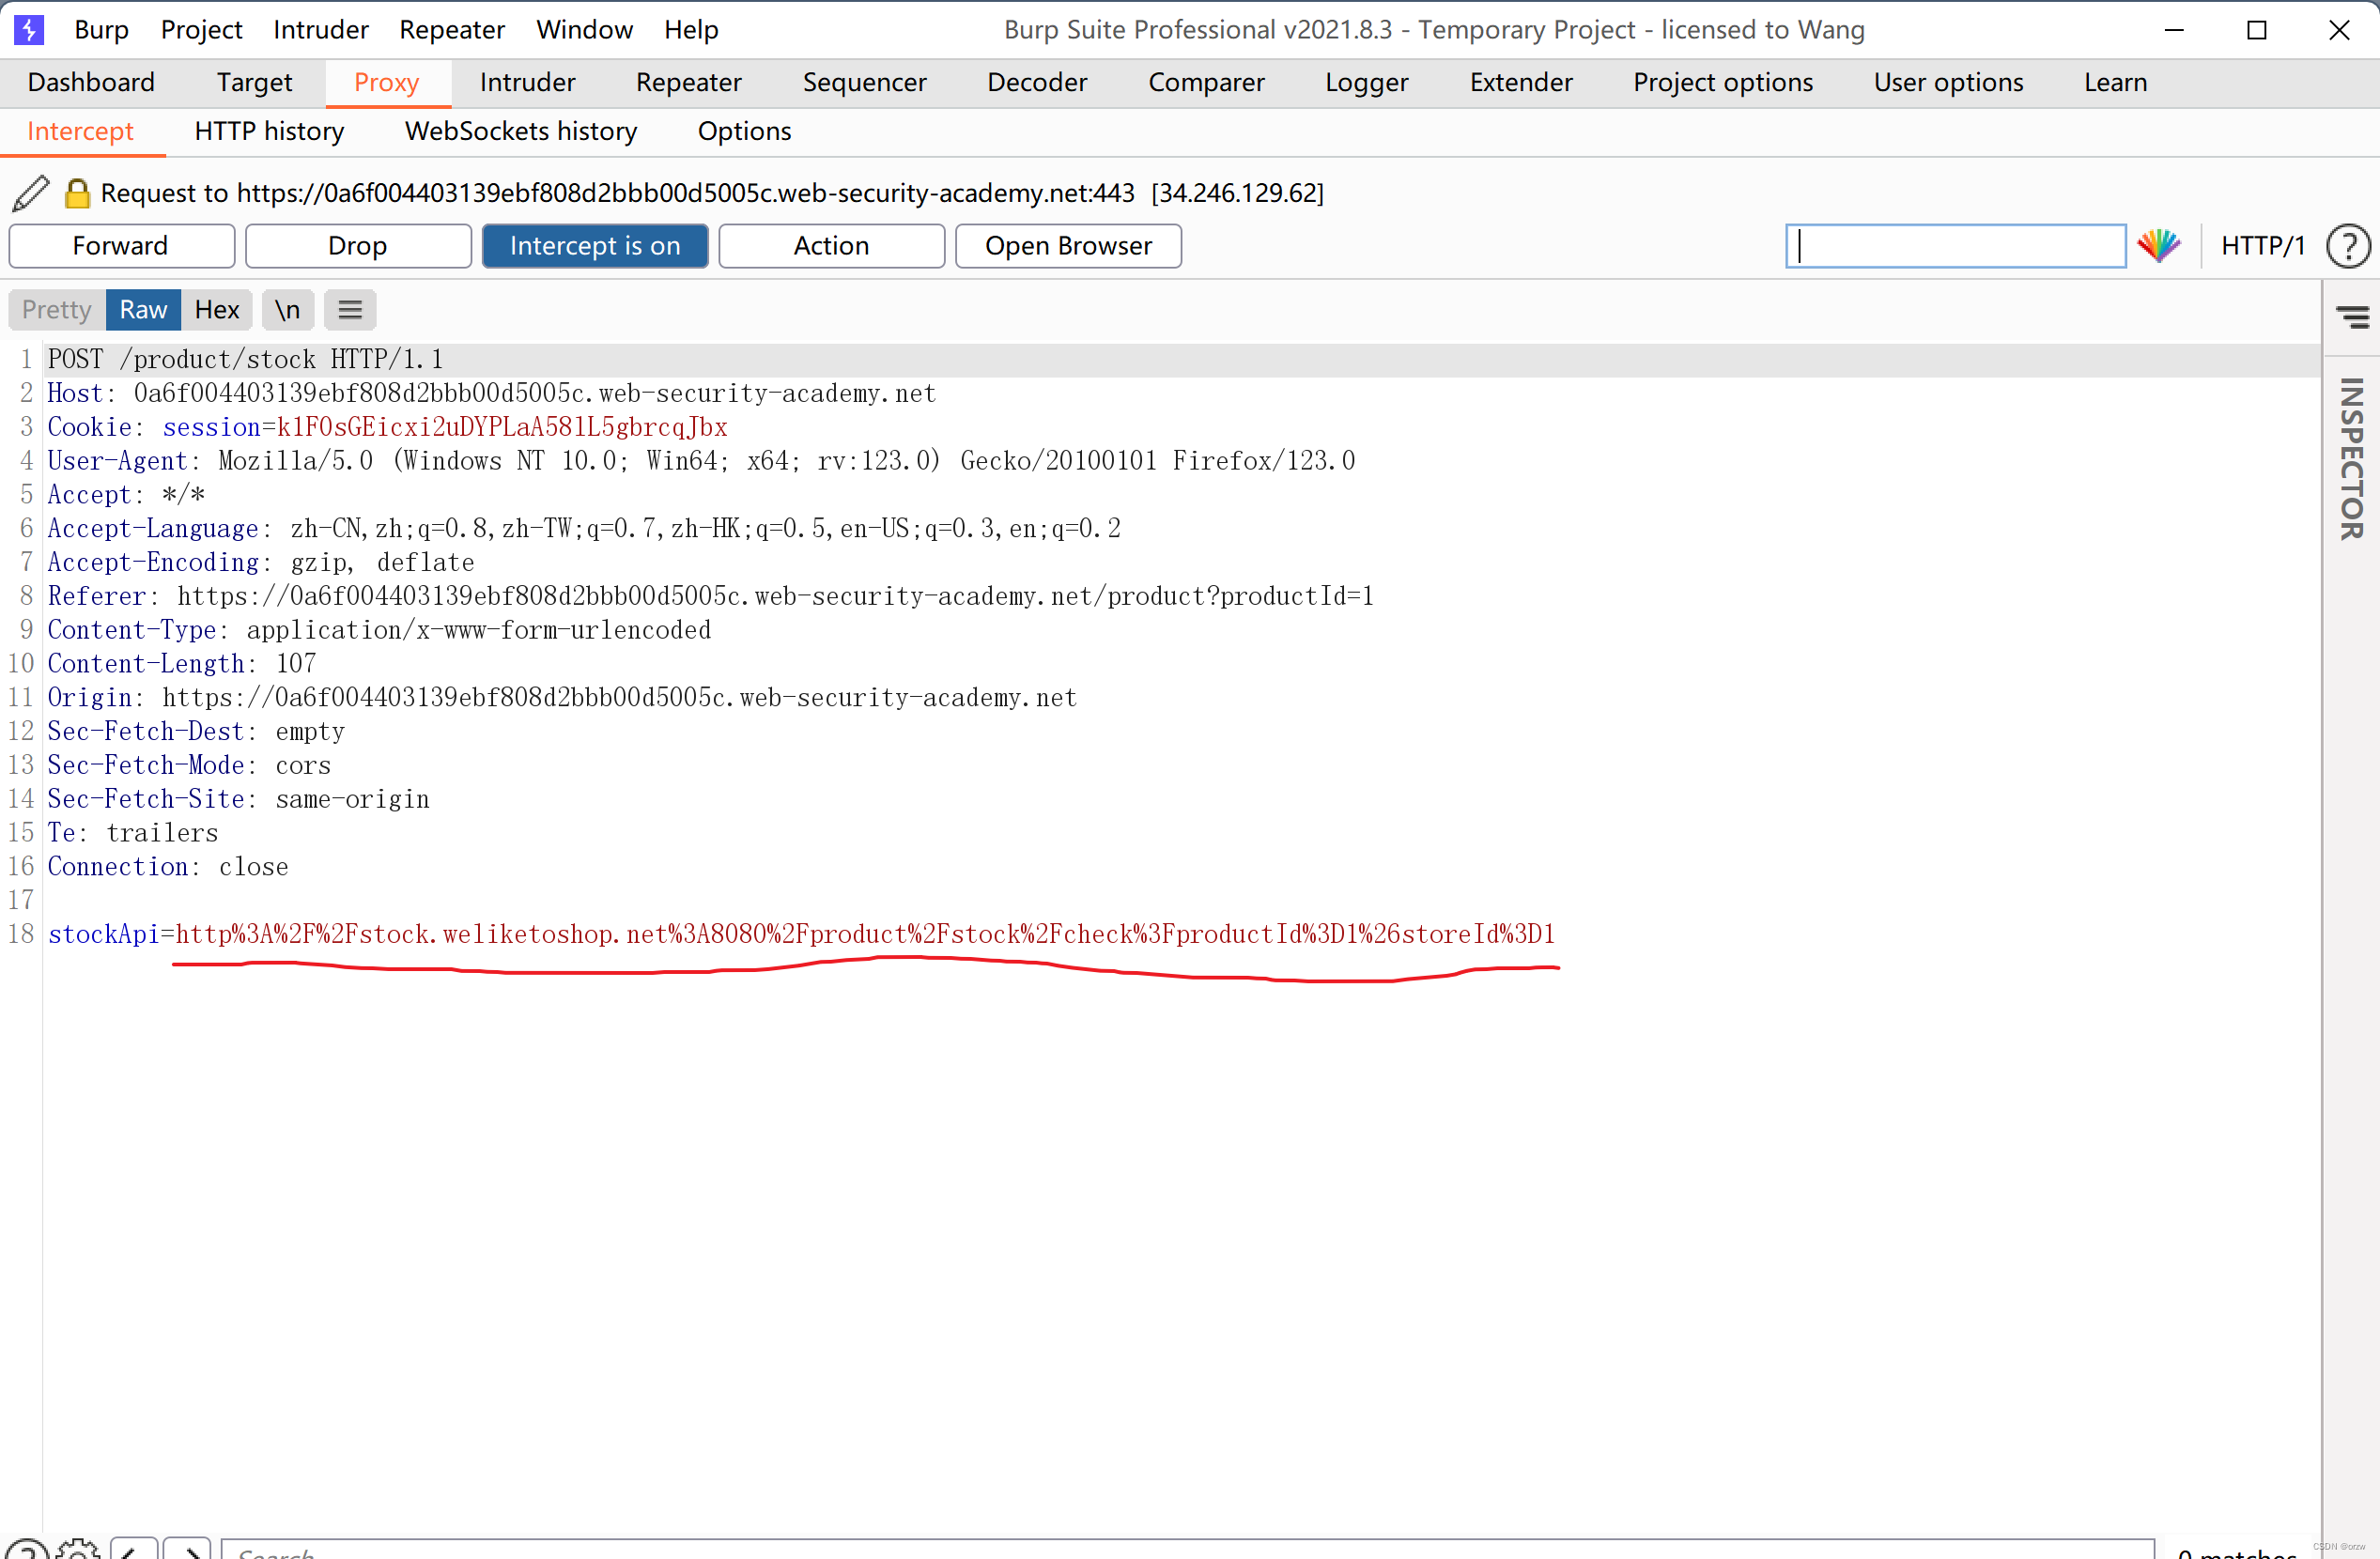Click the padlock HTTPS icon
This screenshot has width=2380, height=1559.
tap(77, 193)
